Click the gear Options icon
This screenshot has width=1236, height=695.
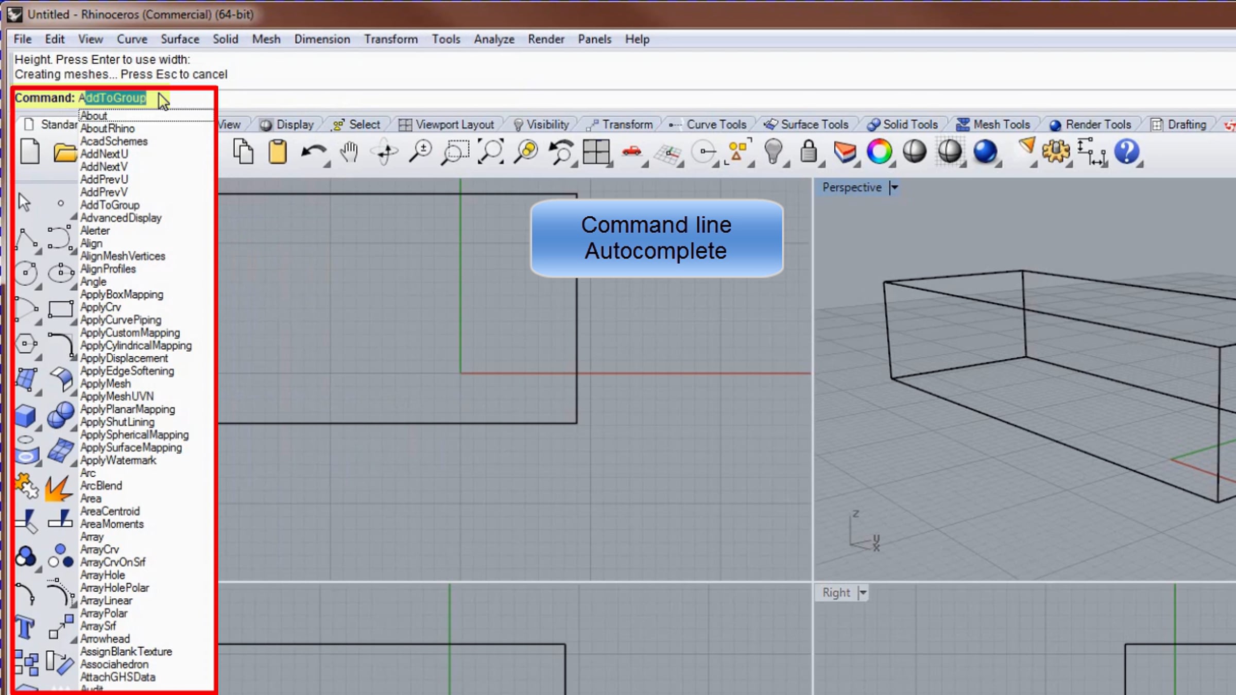click(x=1056, y=152)
